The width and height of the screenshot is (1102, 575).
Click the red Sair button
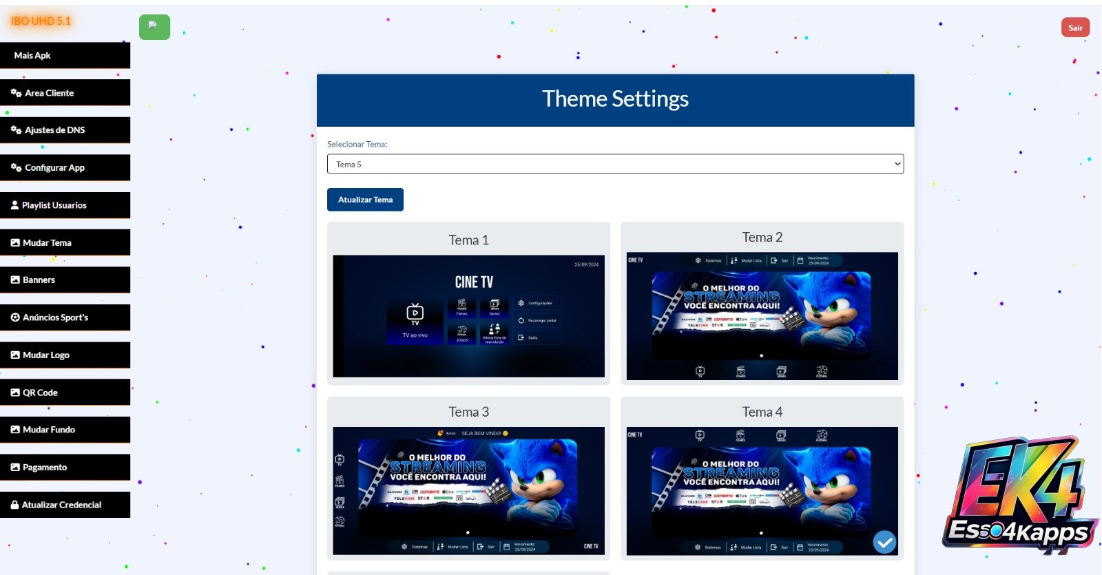coord(1074,28)
